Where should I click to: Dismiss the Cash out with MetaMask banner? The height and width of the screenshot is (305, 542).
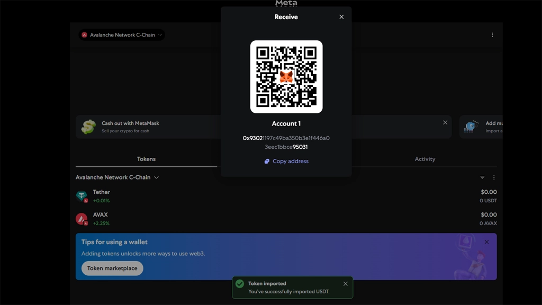click(445, 122)
